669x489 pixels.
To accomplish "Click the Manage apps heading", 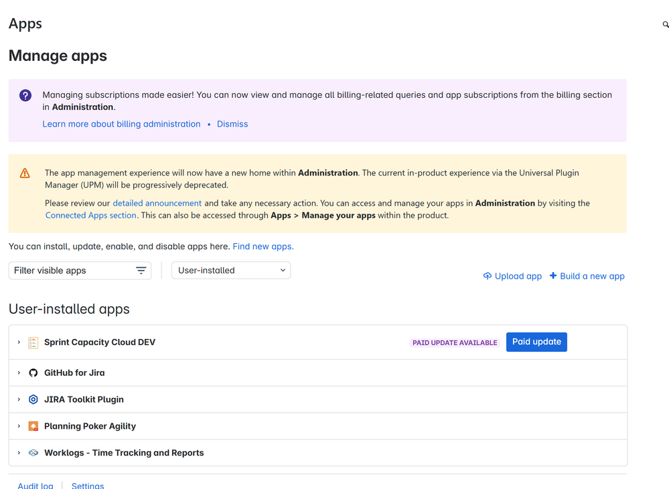I will coord(58,56).
